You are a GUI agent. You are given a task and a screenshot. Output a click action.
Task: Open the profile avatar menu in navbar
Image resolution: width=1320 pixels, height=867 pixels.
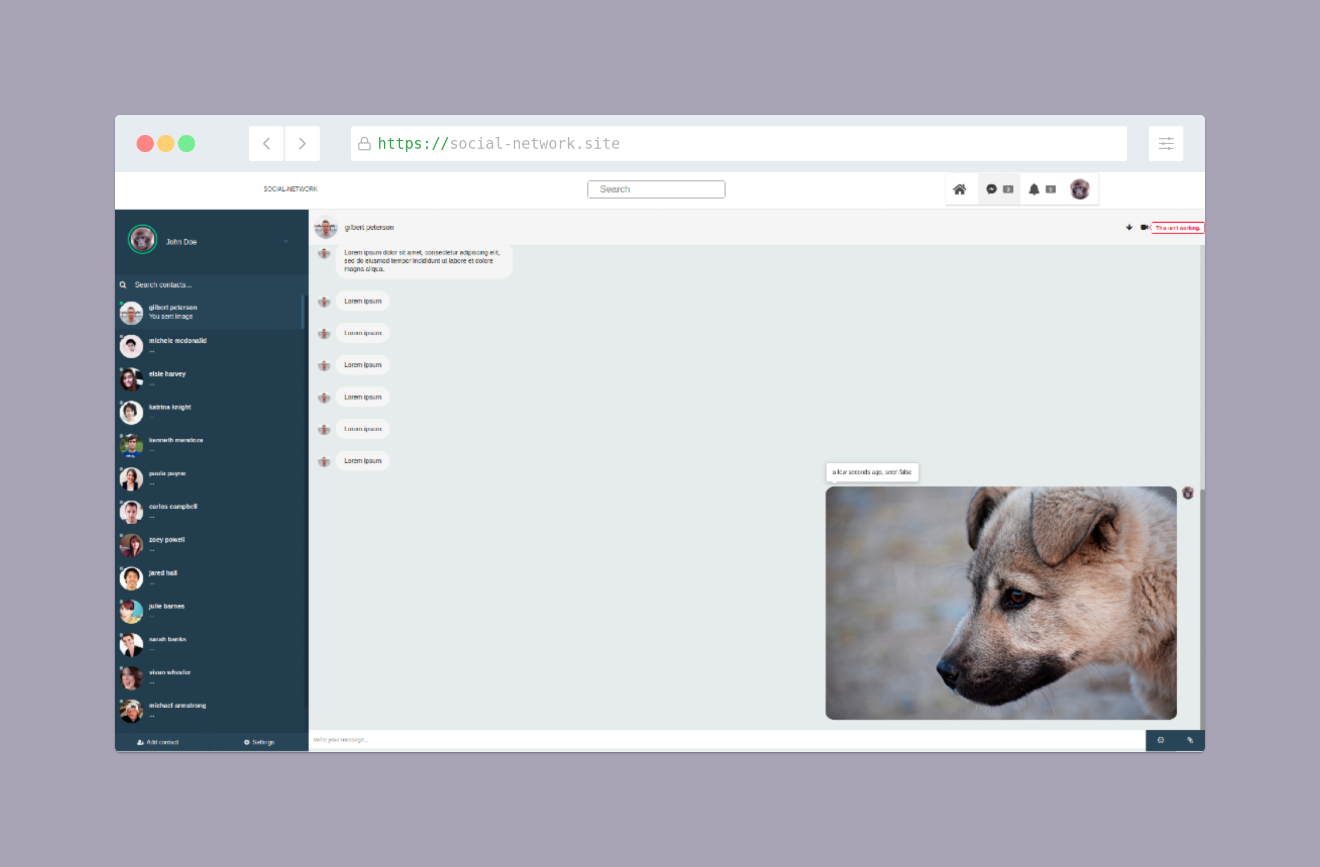click(x=1080, y=189)
